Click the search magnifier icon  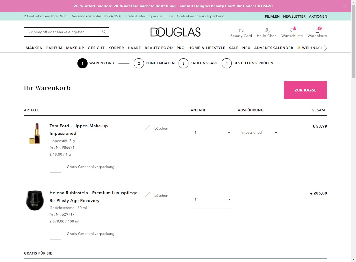(x=104, y=32)
